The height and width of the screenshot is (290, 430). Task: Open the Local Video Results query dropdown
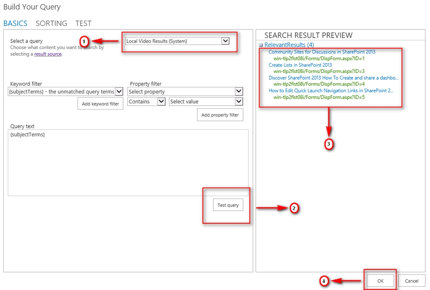pyautogui.click(x=177, y=41)
